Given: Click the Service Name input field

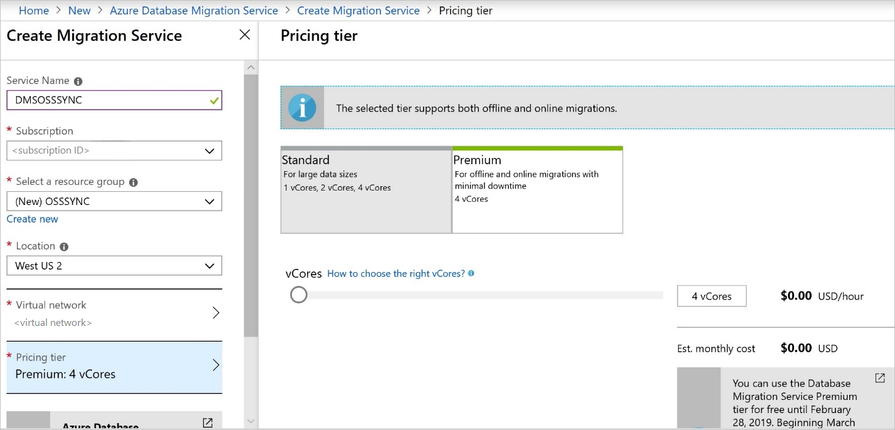Looking at the screenshot, I should 107,100.
